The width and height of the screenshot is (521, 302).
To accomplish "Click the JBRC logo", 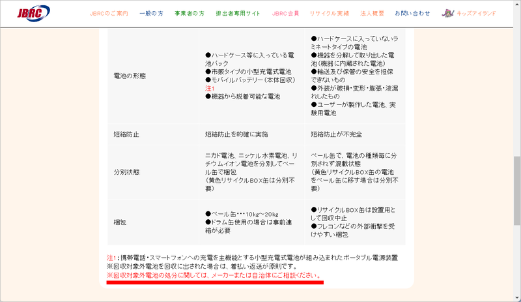I will click(x=34, y=13).
